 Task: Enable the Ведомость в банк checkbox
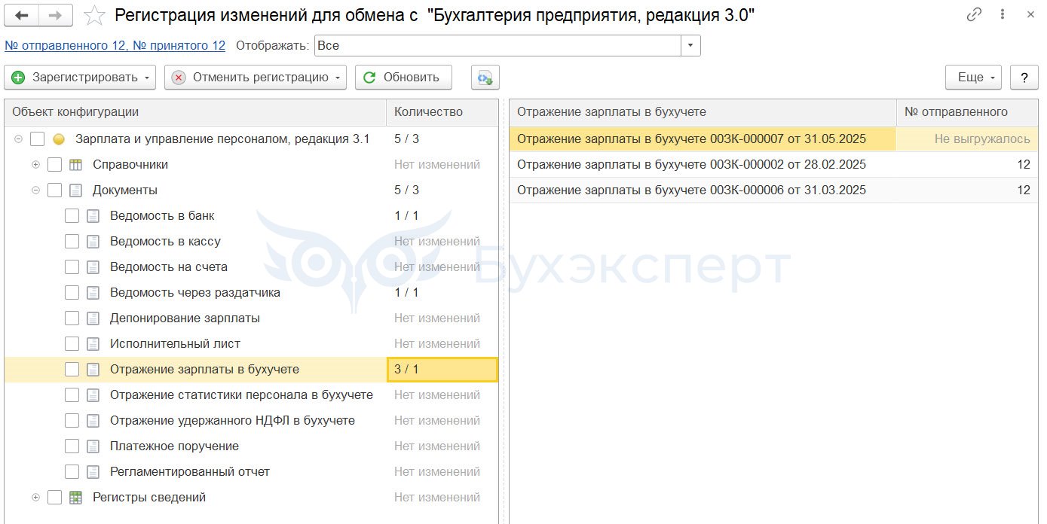click(x=72, y=216)
